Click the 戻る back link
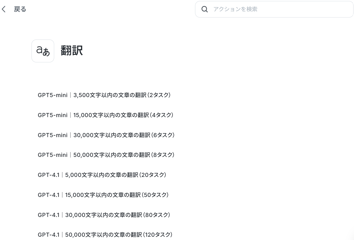This screenshot has width=354, height=240. pos(20,9)
